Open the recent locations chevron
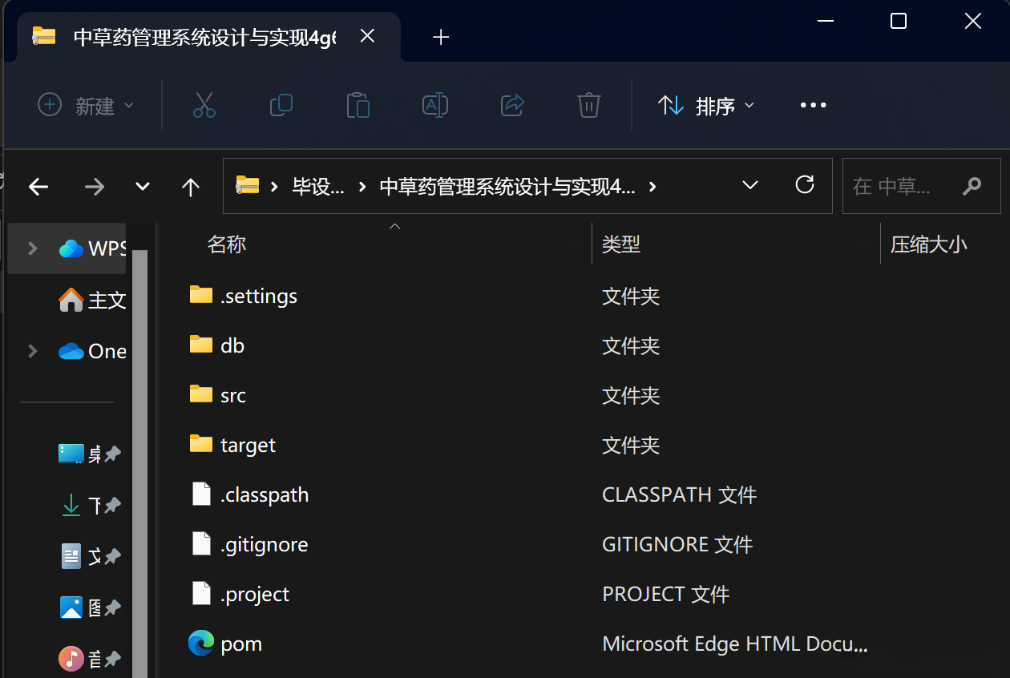Screen dimensions: 1010x678 point(143,187)
